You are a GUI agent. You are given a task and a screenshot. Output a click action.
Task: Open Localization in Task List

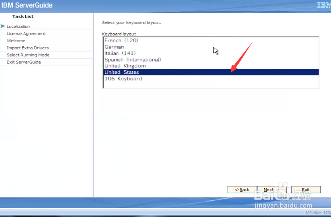pyautogui.click(x=19, y=26)
